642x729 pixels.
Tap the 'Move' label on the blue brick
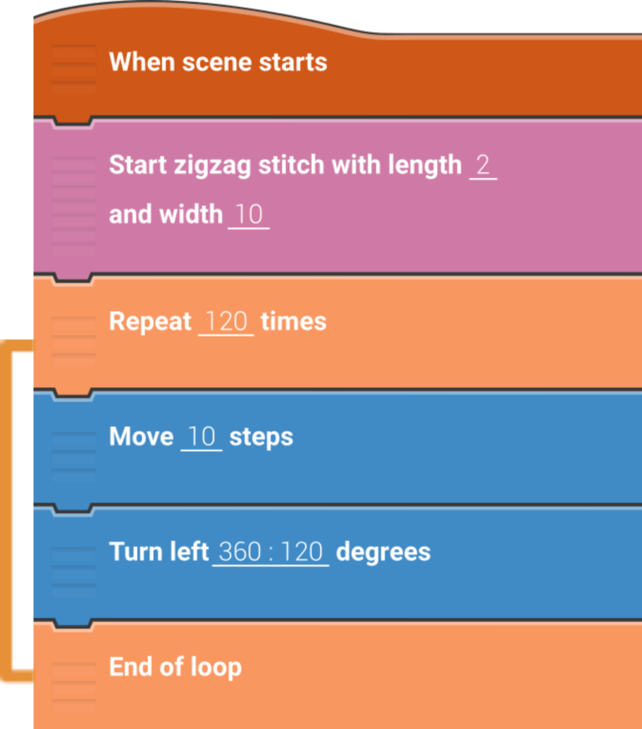click(141, 436)
